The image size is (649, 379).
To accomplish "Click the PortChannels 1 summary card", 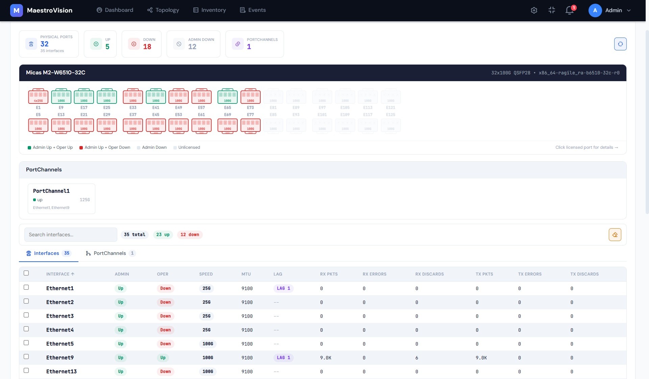I will (x=255, y=44).
